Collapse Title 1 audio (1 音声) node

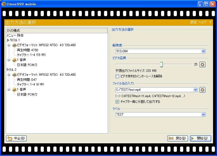[x=9, y=60]
